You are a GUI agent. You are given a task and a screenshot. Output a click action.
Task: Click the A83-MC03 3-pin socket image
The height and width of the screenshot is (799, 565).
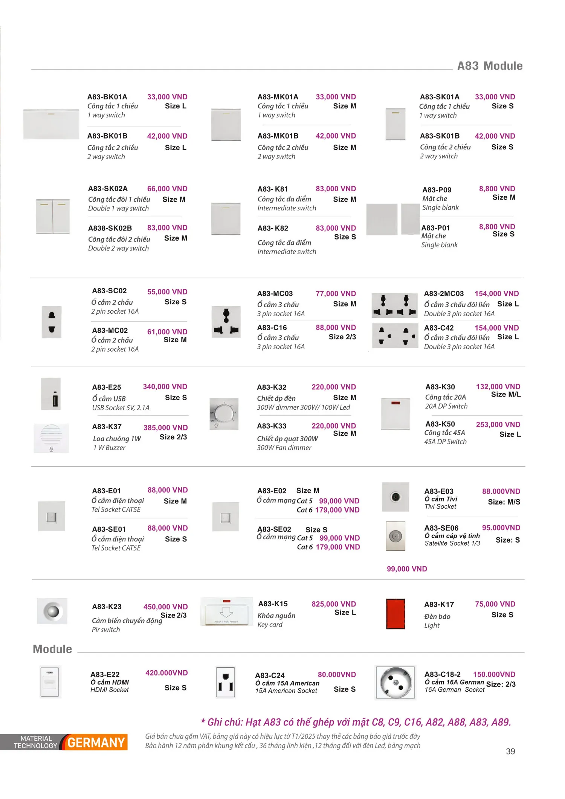click(226, 322)
